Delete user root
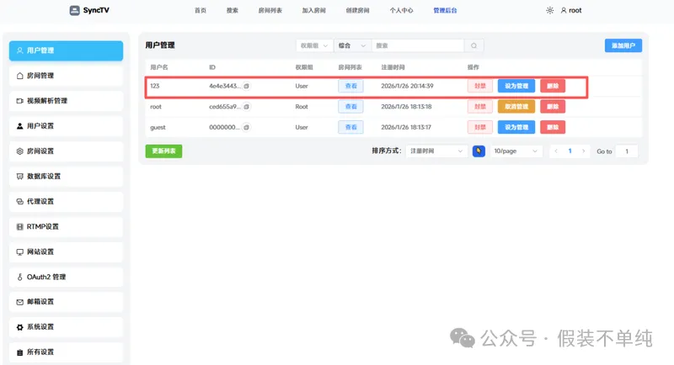This screenshot has width=674, height=365. click(x=553, y=107)
